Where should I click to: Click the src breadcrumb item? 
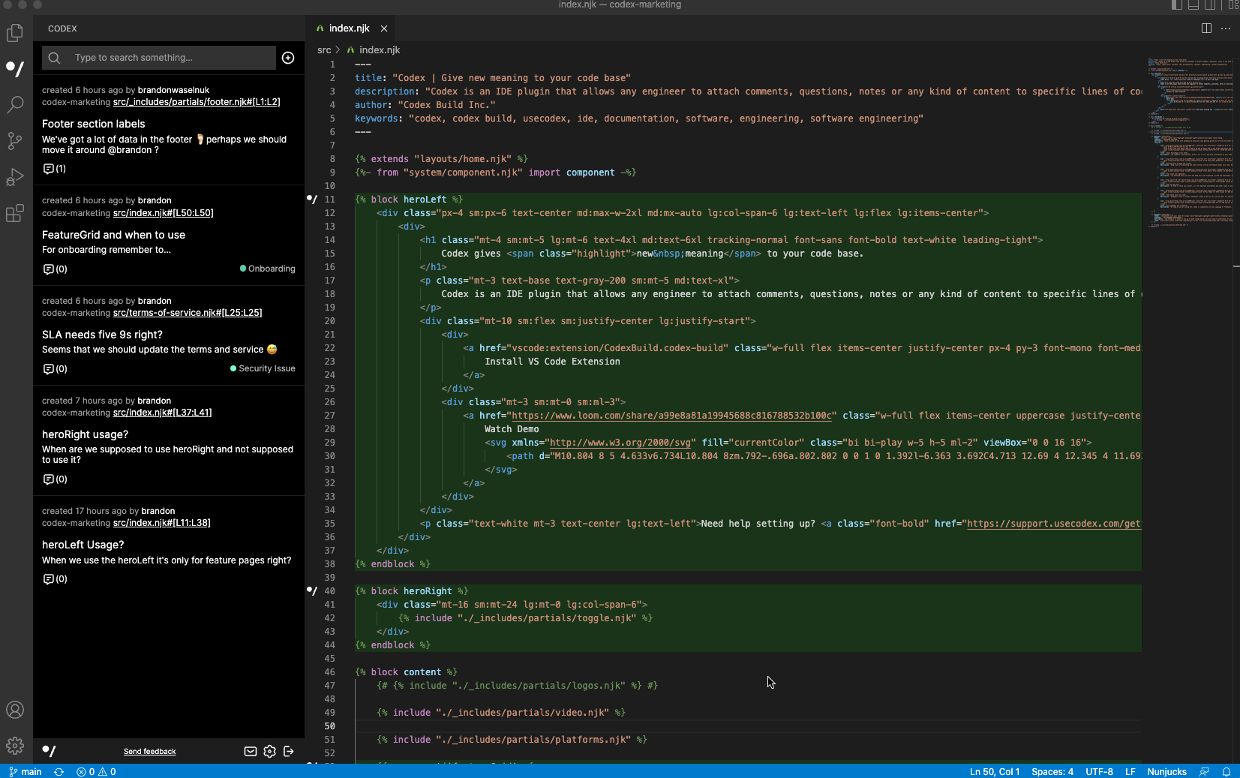(x=324, y=50)
